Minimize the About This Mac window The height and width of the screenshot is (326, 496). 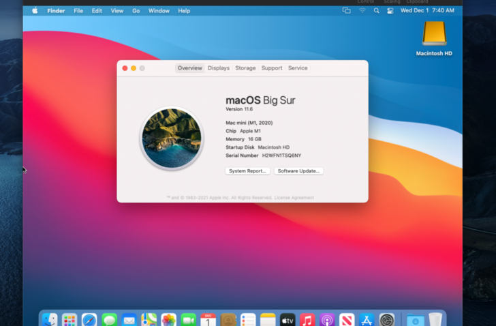click(134, 68)
